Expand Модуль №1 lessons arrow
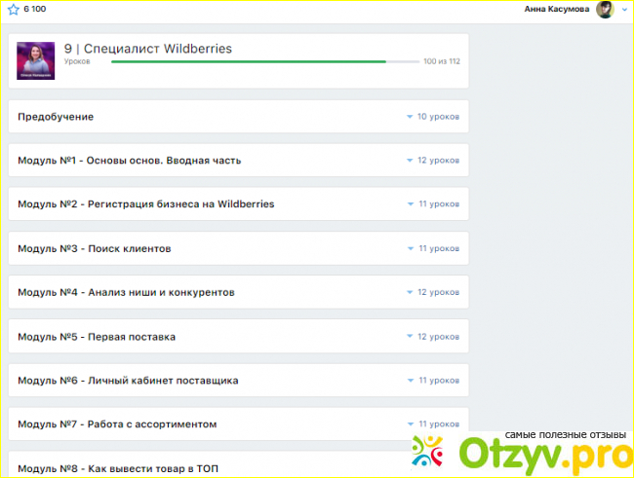The height and width of the screenshot is (478, 634). [410, 161]
